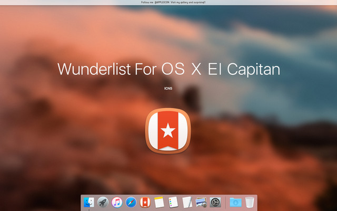Open the Downloads folder in dock
The height and width of the screenshot is (211, 337).
(x=235, y=203)
